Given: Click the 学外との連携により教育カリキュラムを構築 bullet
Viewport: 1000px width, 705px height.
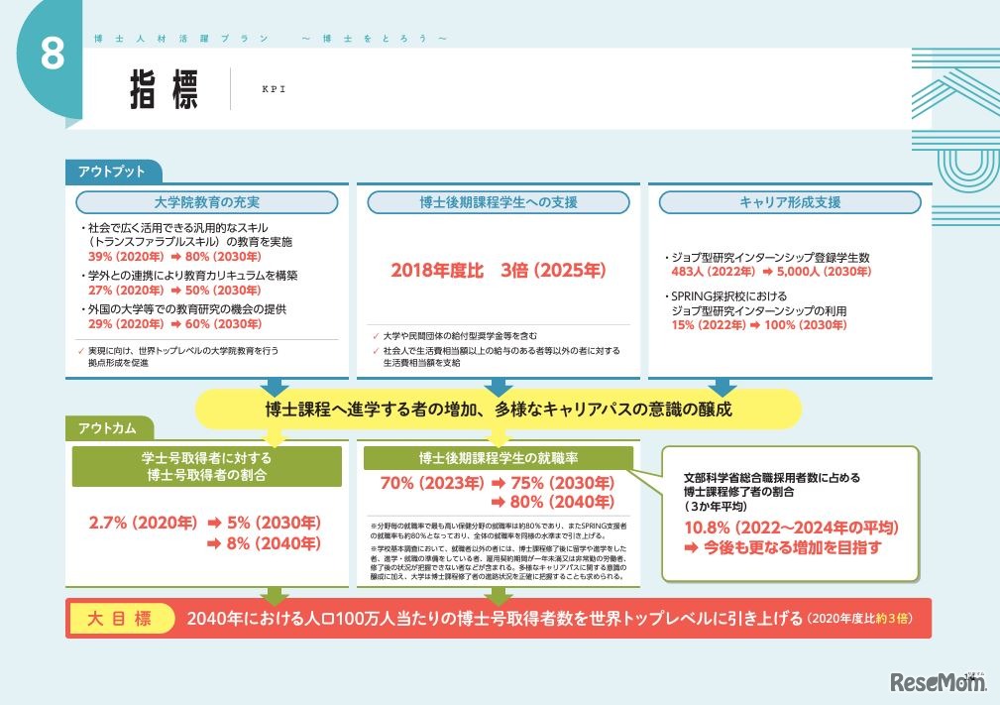Looking at the screenshot, I should point(188,276).
